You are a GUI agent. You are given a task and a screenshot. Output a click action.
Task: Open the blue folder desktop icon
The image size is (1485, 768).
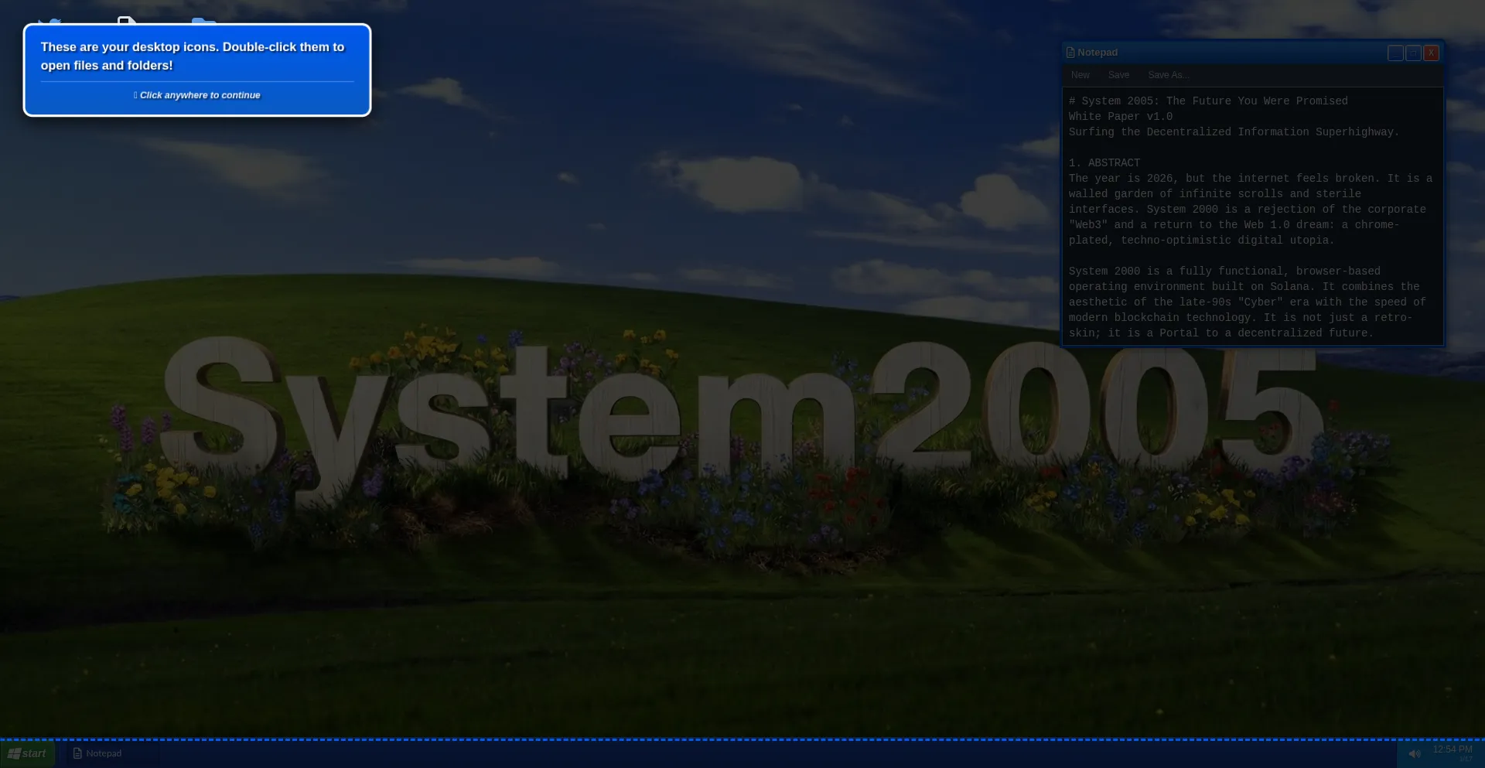pos(203,22)
